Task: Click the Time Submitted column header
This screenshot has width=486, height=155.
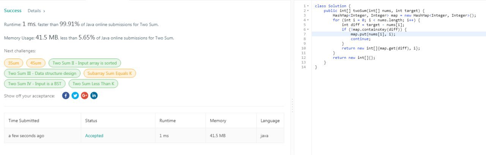Action: coord(24,121)
